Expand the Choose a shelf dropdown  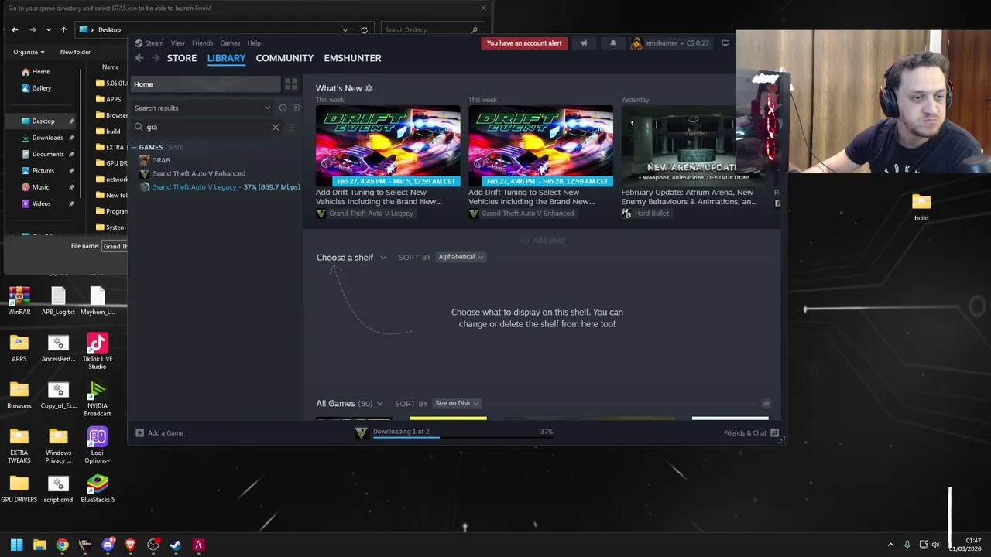coord(351,258)
